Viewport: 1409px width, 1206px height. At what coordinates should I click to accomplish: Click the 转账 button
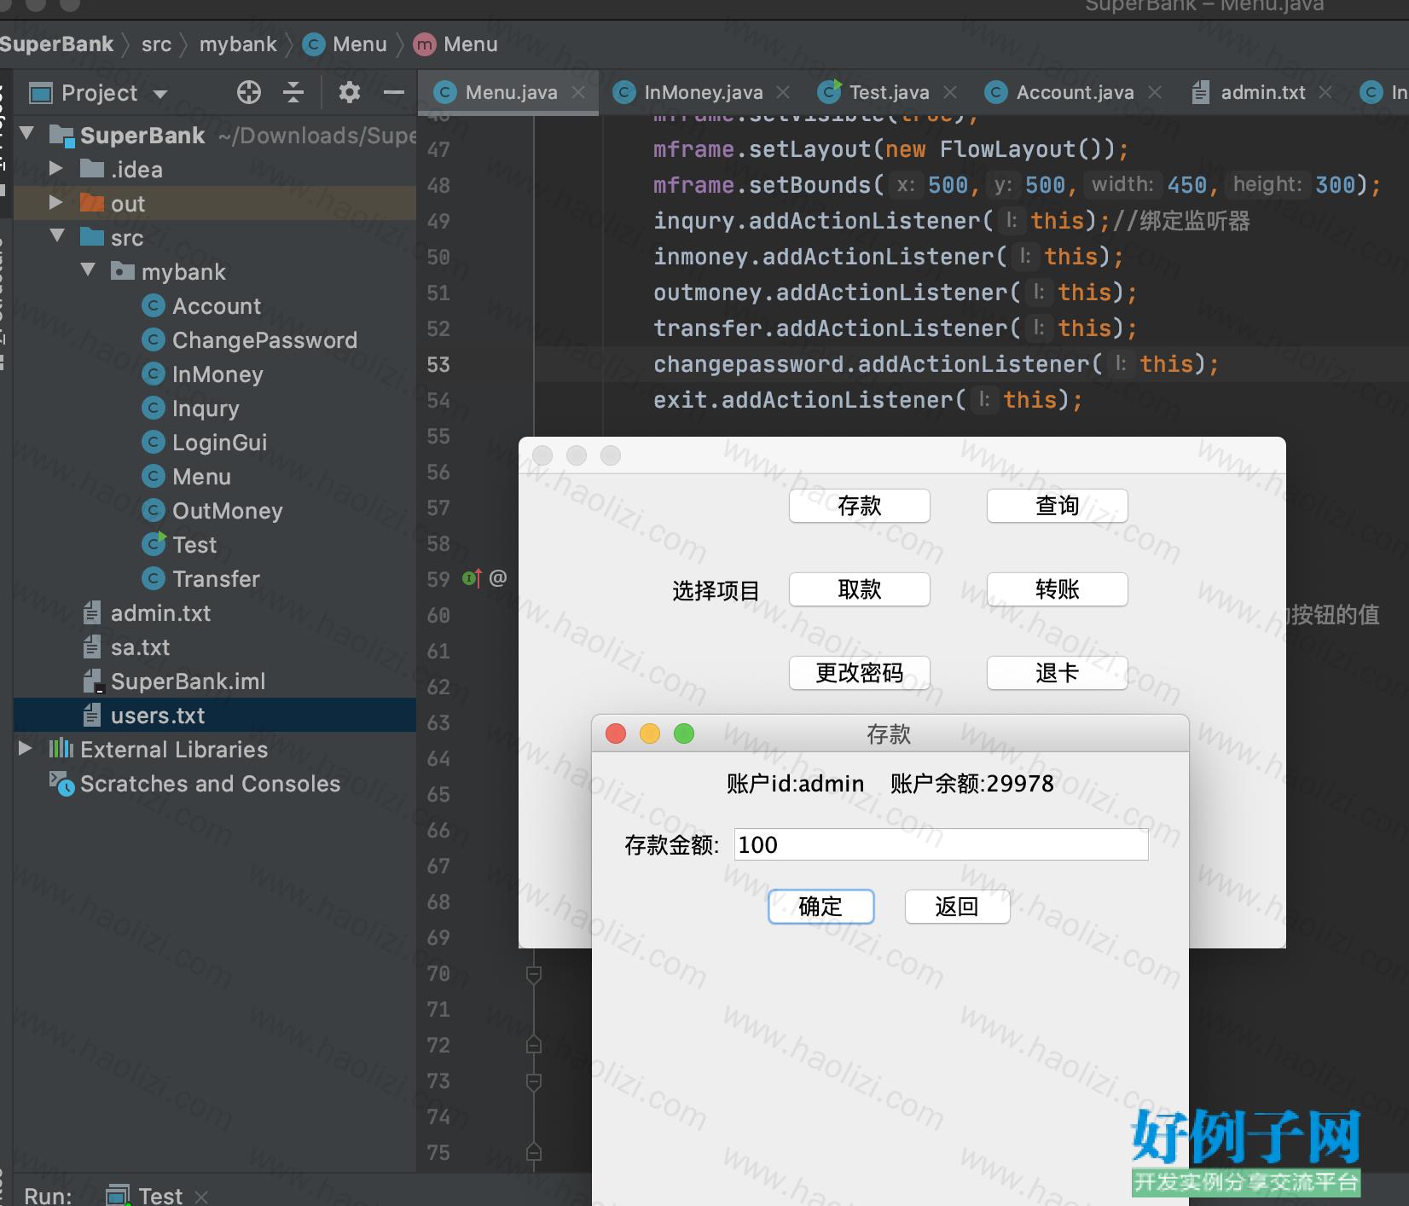point(1058,589)
